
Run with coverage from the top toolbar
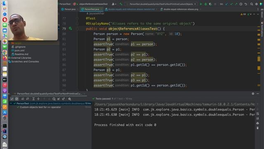tap(210, 4)
